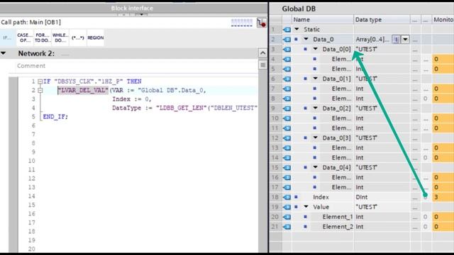Insert WHILE DO loop template
The image size is (454, 255).
(60, 38)
